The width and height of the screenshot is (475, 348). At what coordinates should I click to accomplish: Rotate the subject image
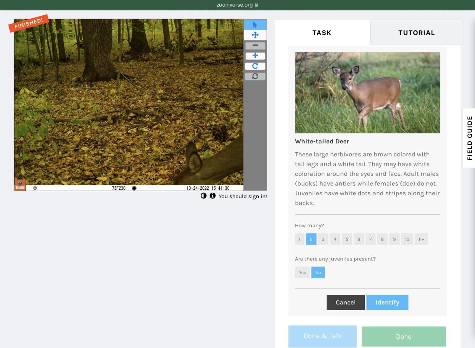[255, 66]
